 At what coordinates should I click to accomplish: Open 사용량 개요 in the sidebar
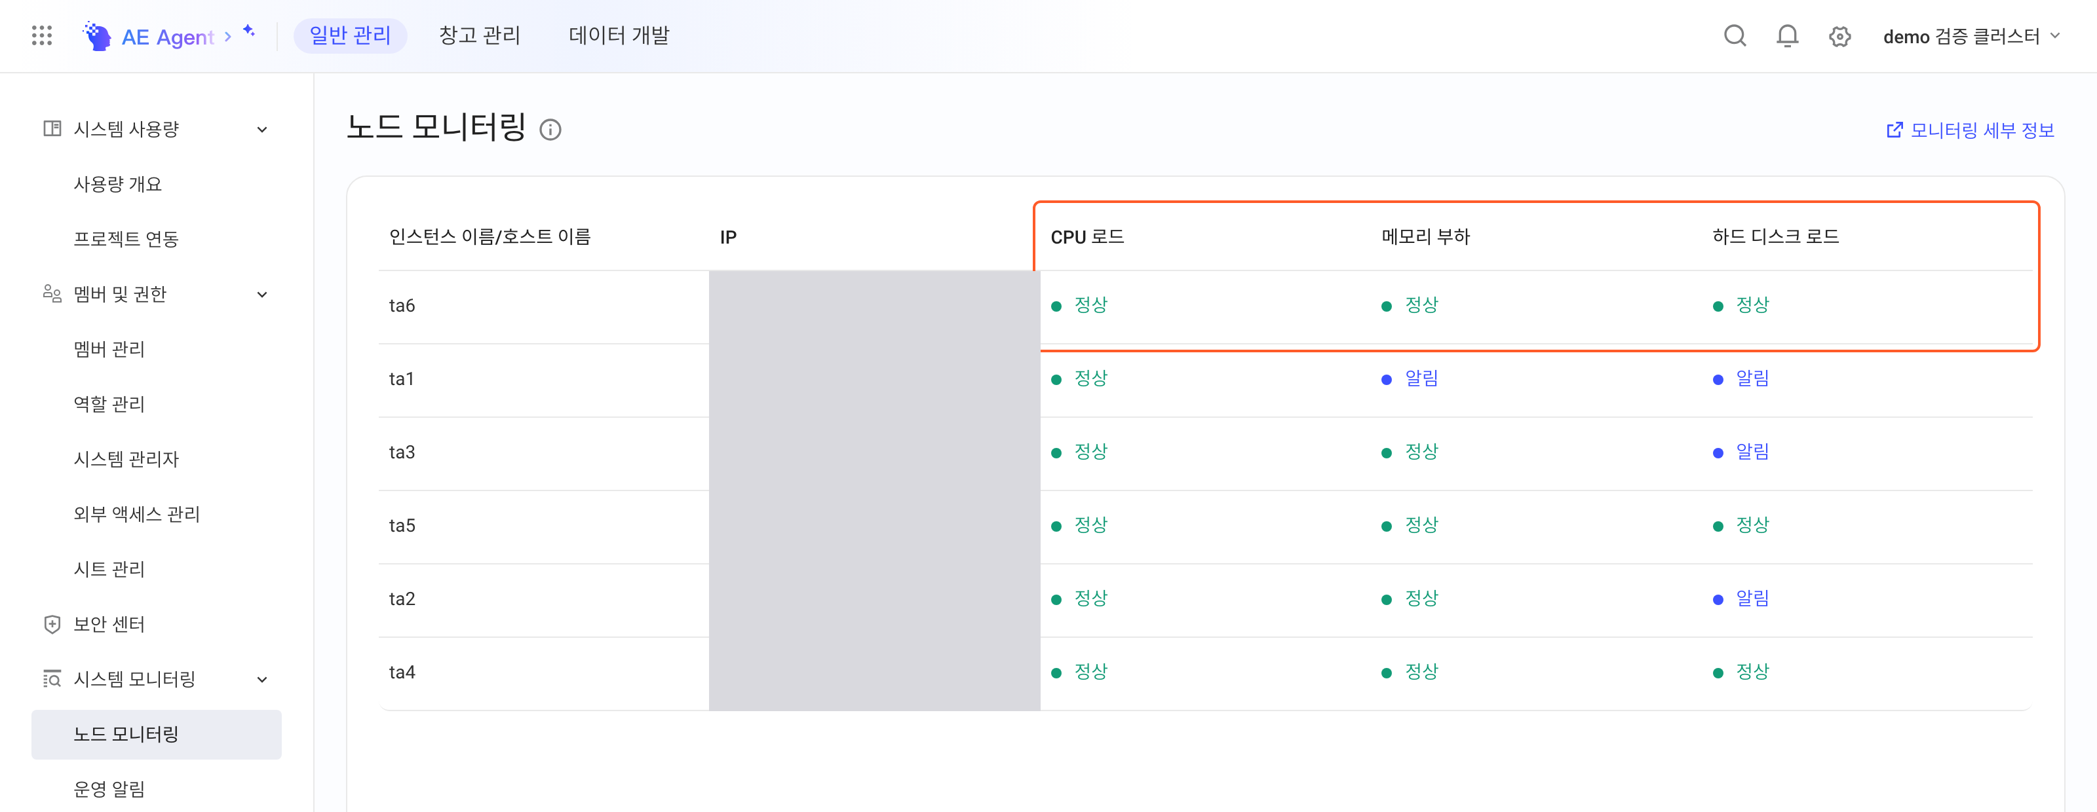(x=117, y=184)
